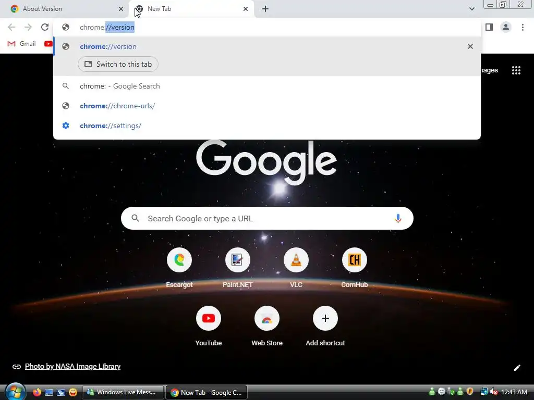Open the VLC shortcut
Screen dimensions: 534x400
point(296,269)
